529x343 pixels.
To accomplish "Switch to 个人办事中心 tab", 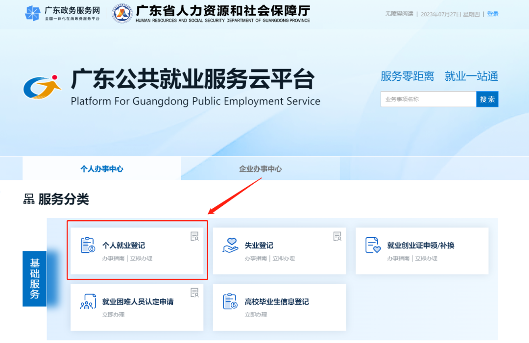I will (102, 169).
